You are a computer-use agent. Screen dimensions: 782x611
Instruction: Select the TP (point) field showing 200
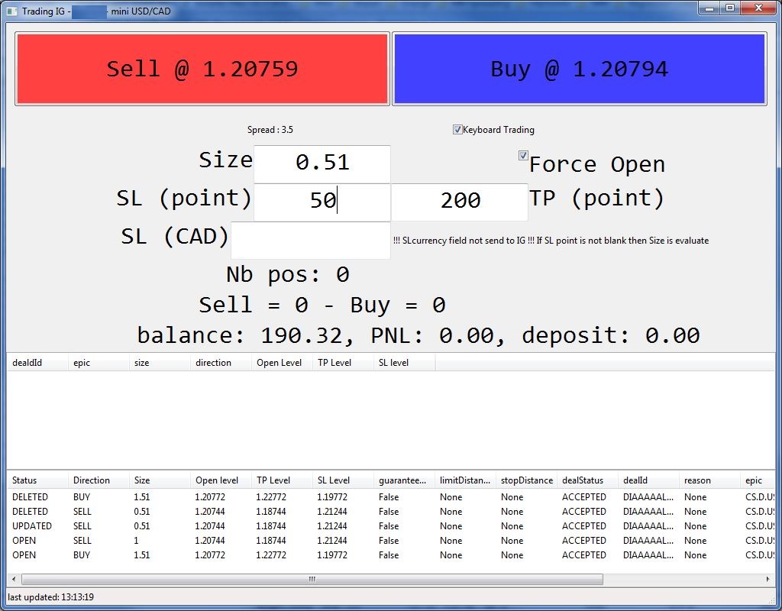coord(460,202)
